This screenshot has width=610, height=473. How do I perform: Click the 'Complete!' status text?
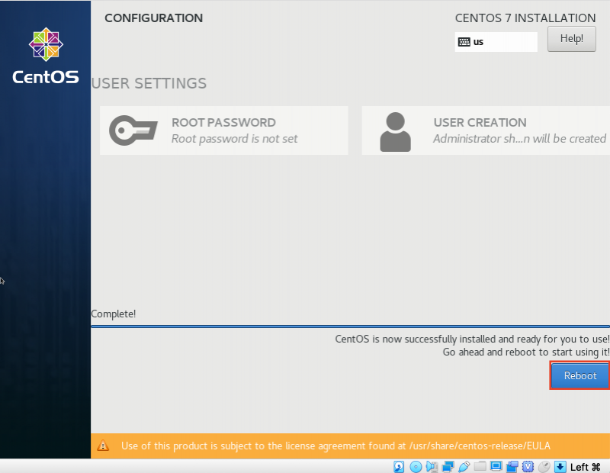tap(113, 314)
